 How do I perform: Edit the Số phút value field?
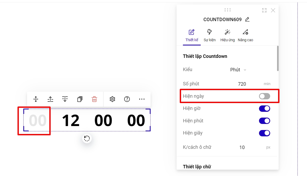pyautogui.click(x=242, y=84)
